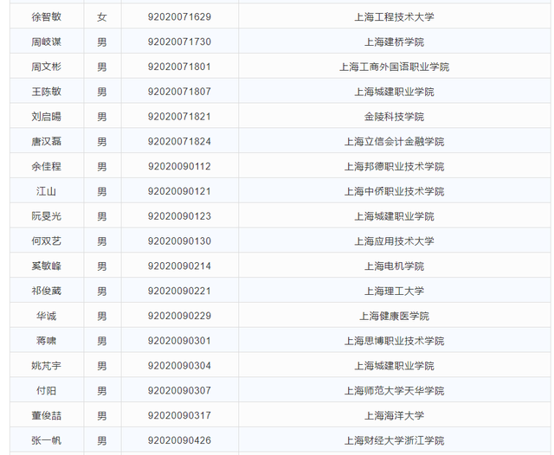Screen dimensions: 554x455
Task: Select the name cell 唐汉磊
Action: click(x=46, y=142)
